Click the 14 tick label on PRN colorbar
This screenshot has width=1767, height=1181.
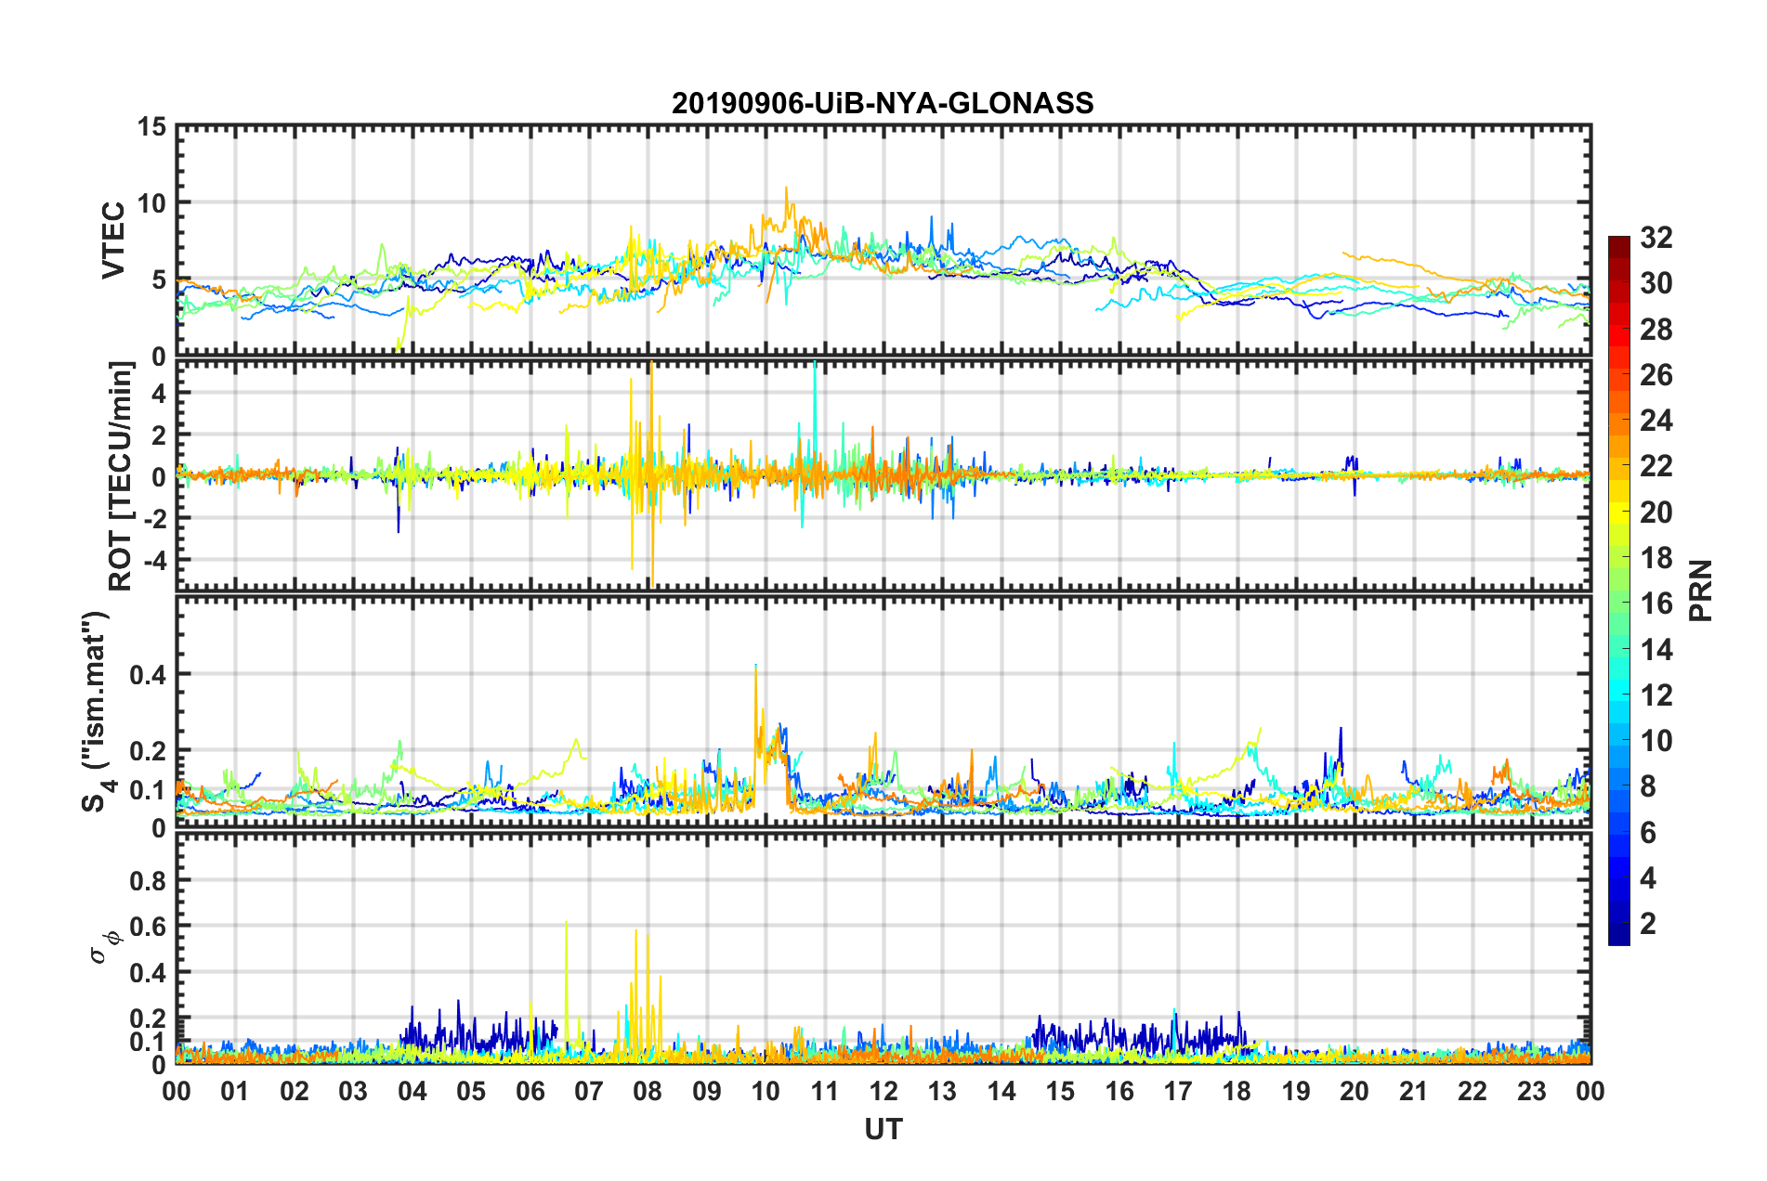1656,649
